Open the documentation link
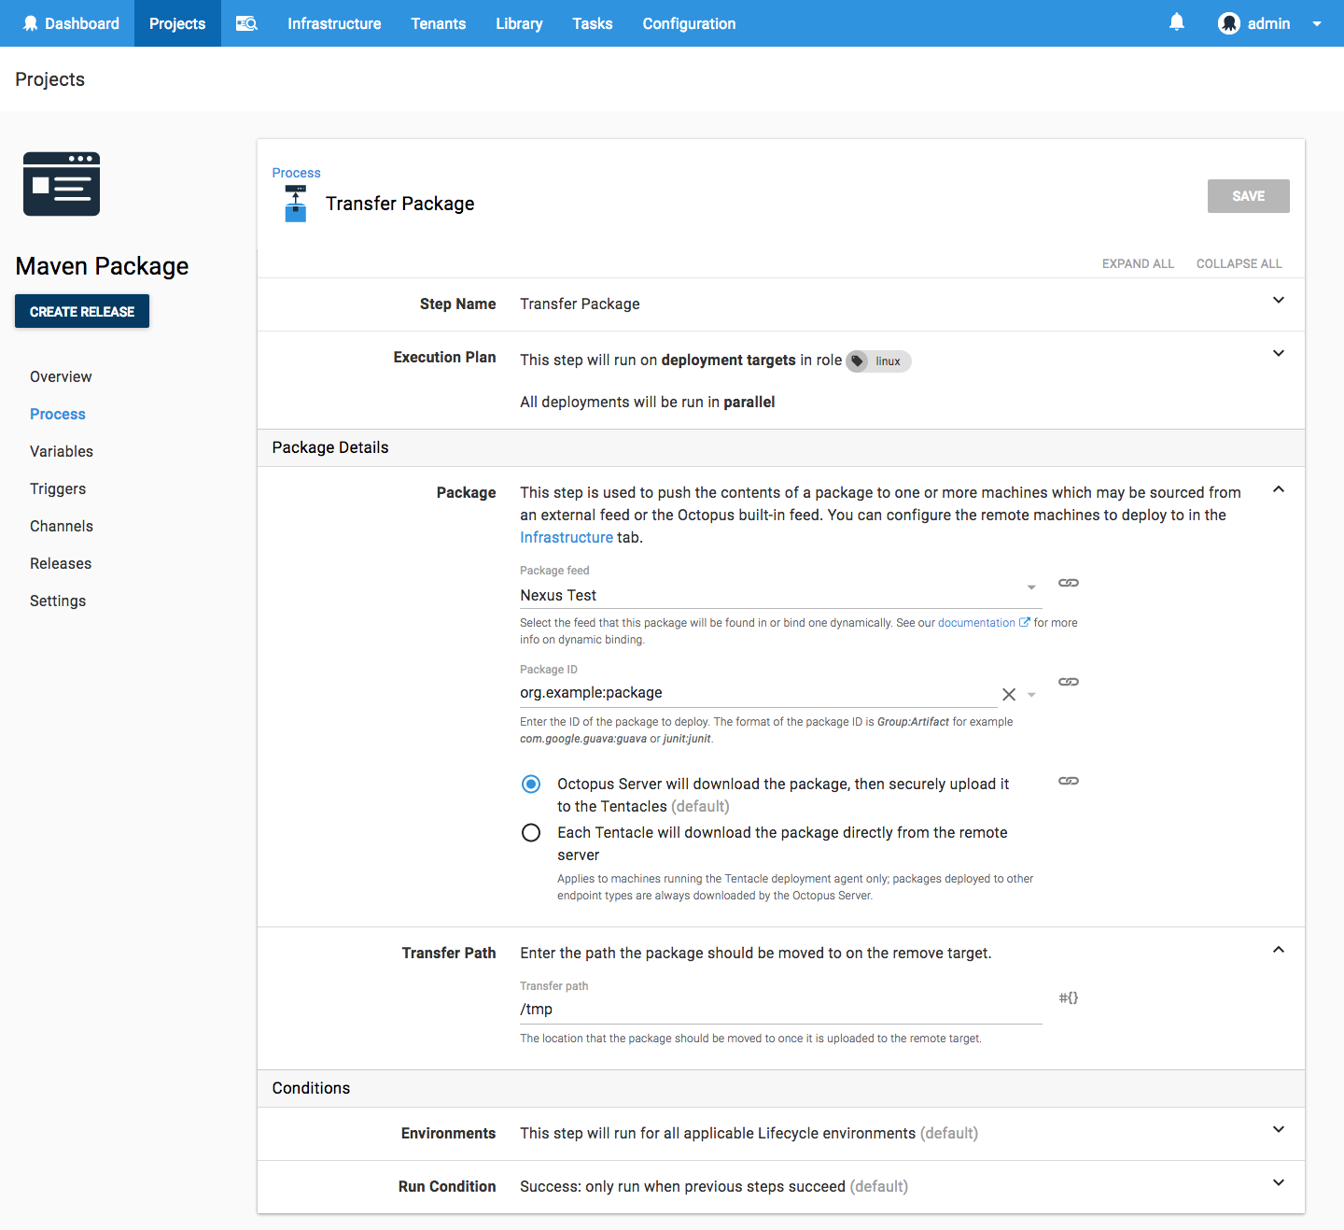Image resolution: width=1344 pixels, height=1230 pixels. pos(976,623)
